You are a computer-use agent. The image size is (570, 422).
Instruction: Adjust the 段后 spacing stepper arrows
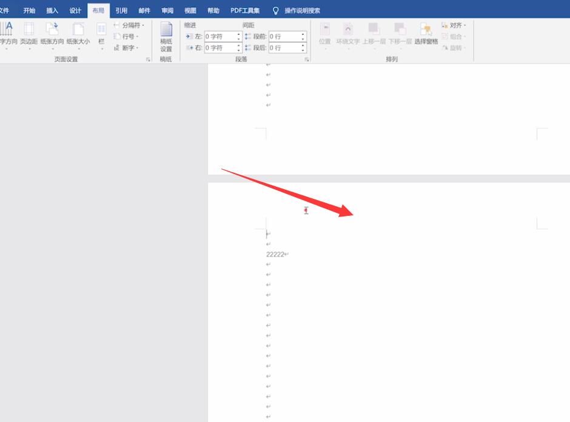(303, 48)
